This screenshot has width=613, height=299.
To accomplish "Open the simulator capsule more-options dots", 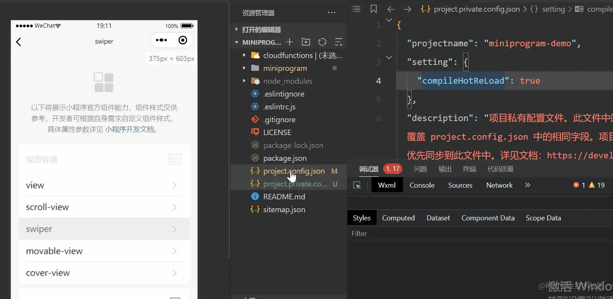I will [161, 40].
